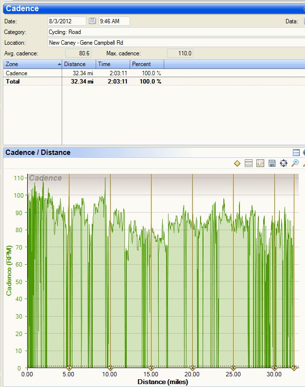The height and width of the screenshot is (387, 305).
Task: Click lap marker 1 on distance axis
Action: coord(69,368)
